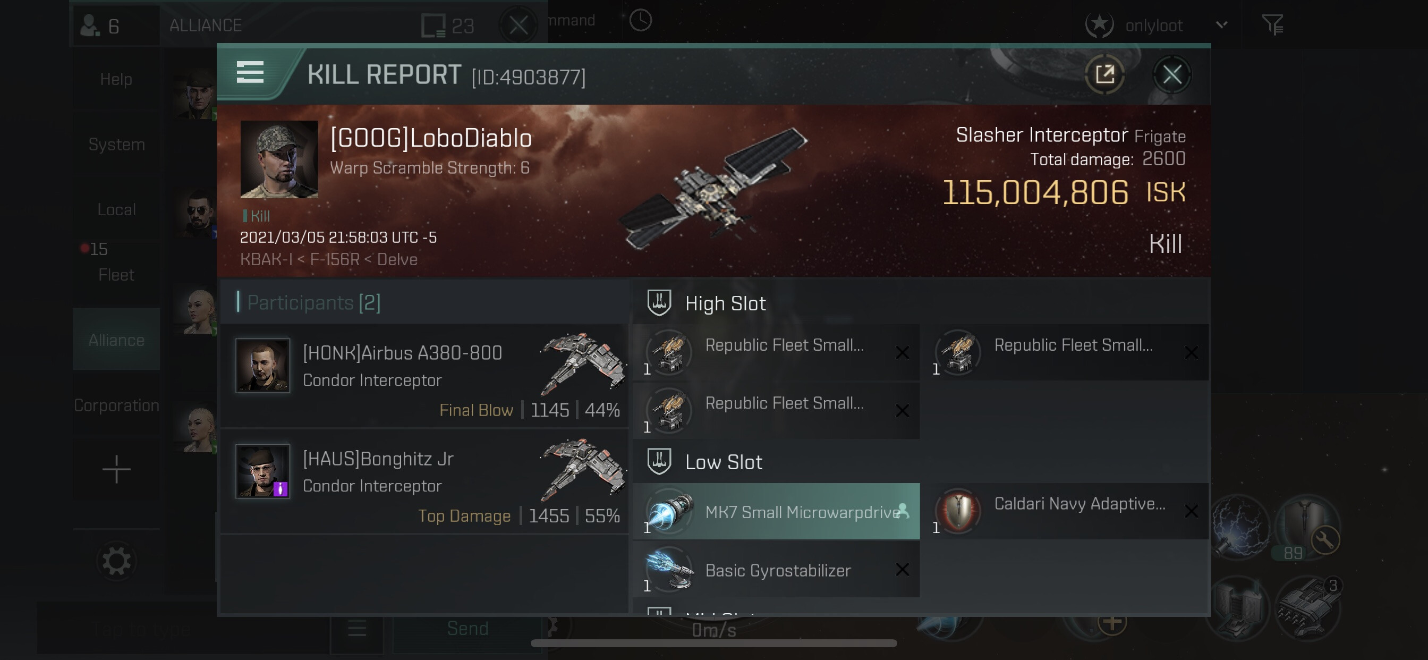Select the Basic Gyrostabilizer item

776,570
